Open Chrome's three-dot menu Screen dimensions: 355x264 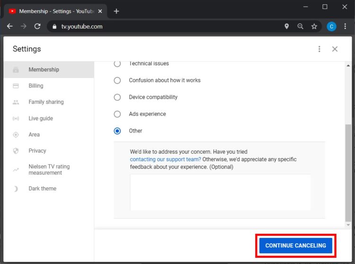[x=345, y=26]
